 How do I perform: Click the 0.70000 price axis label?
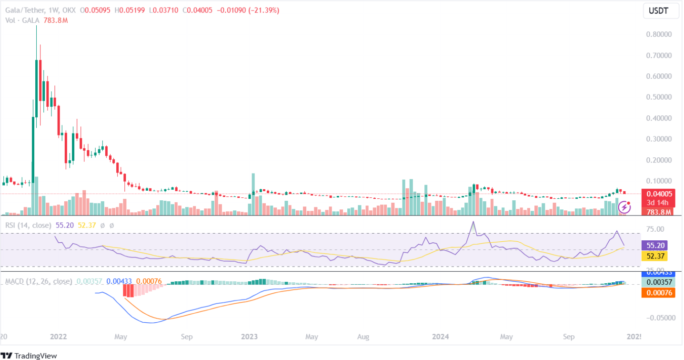[x=660, y=55]
